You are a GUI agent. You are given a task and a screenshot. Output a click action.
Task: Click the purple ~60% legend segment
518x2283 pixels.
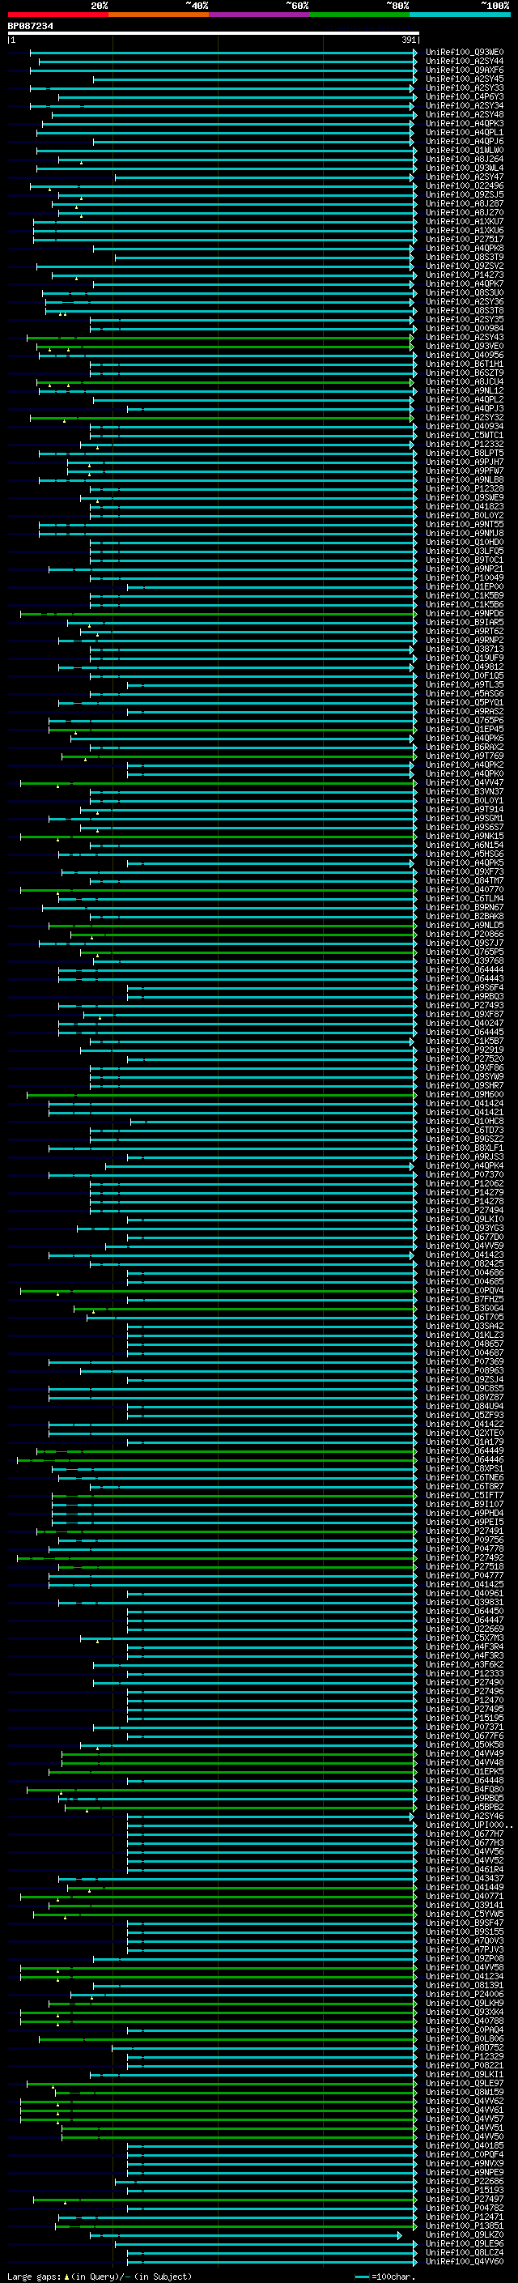[x=260, y=15]
